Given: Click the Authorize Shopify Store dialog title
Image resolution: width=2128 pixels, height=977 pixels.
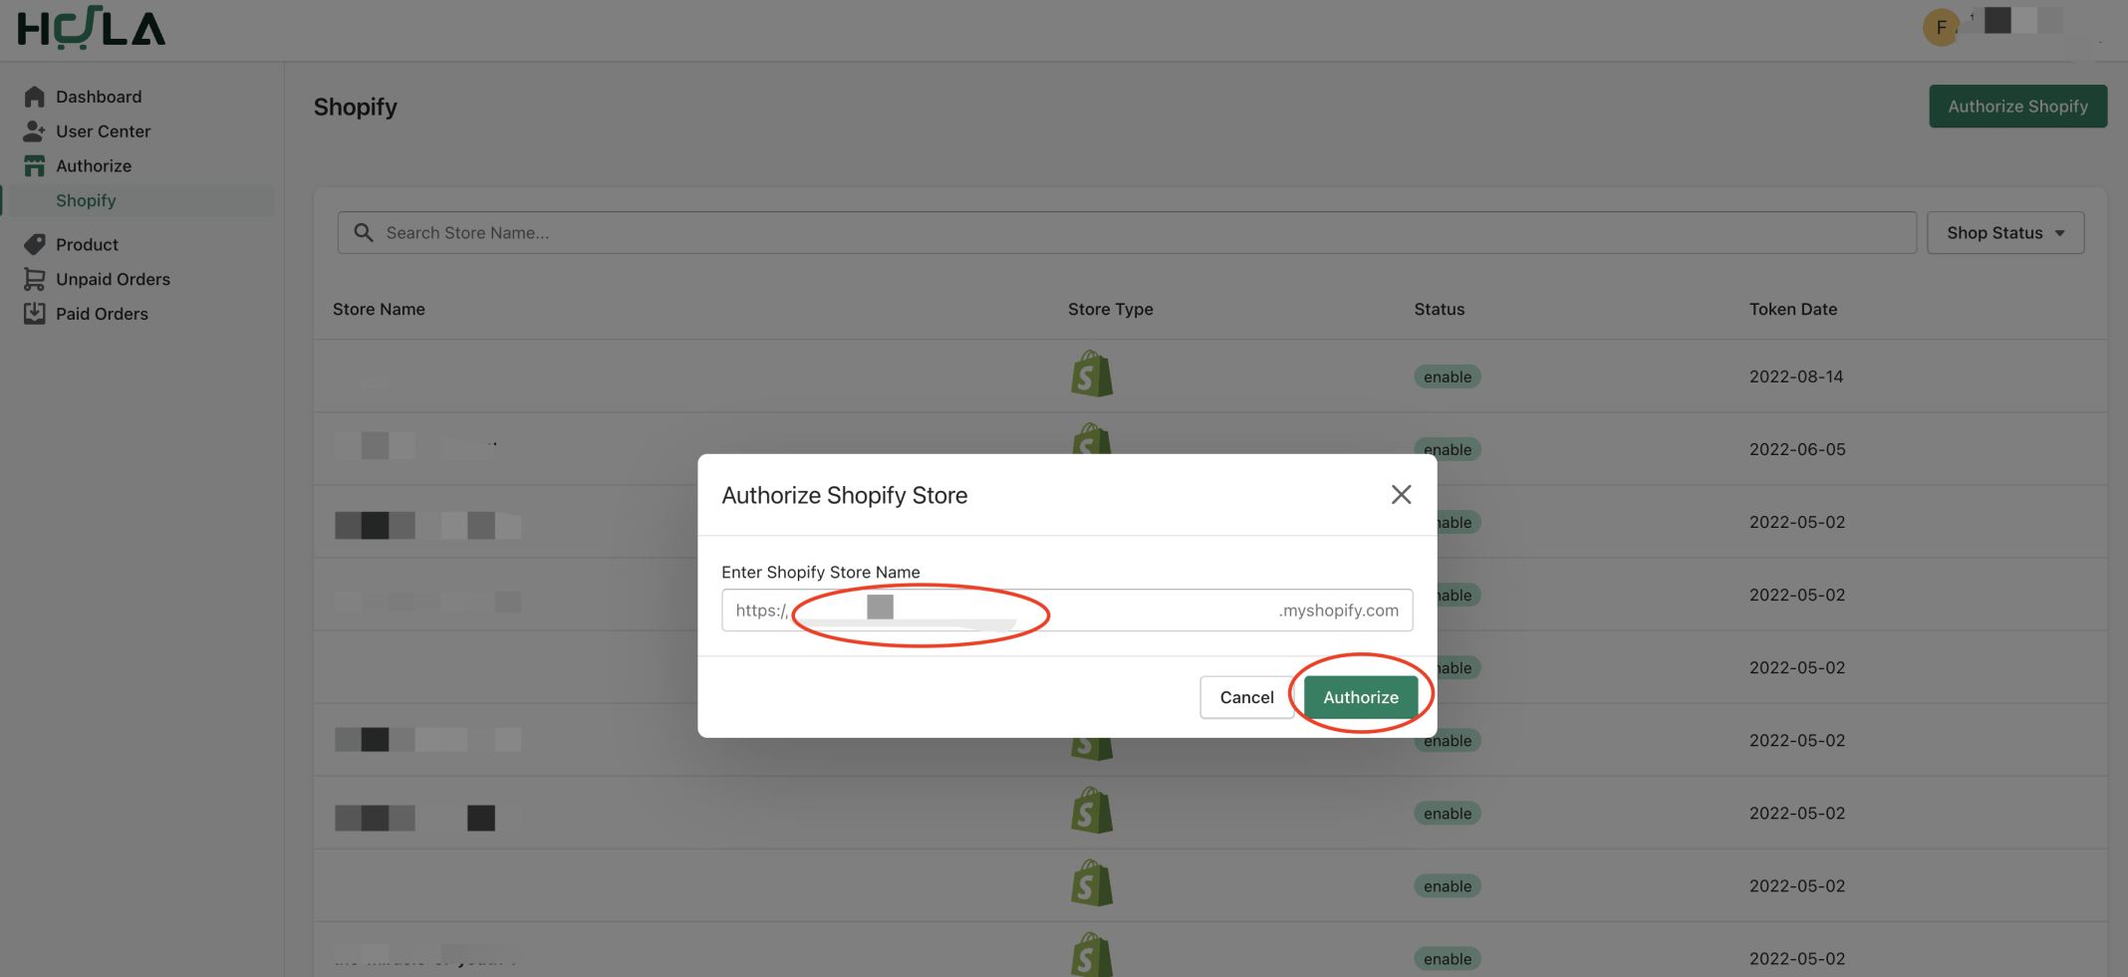Looking at the screenshot, I should (x=844, y=496).
